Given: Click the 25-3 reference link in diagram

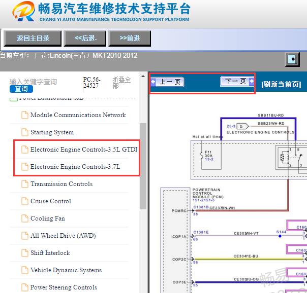Looking at the screenshot, I should pyautogui.click(x=231, y=126).
